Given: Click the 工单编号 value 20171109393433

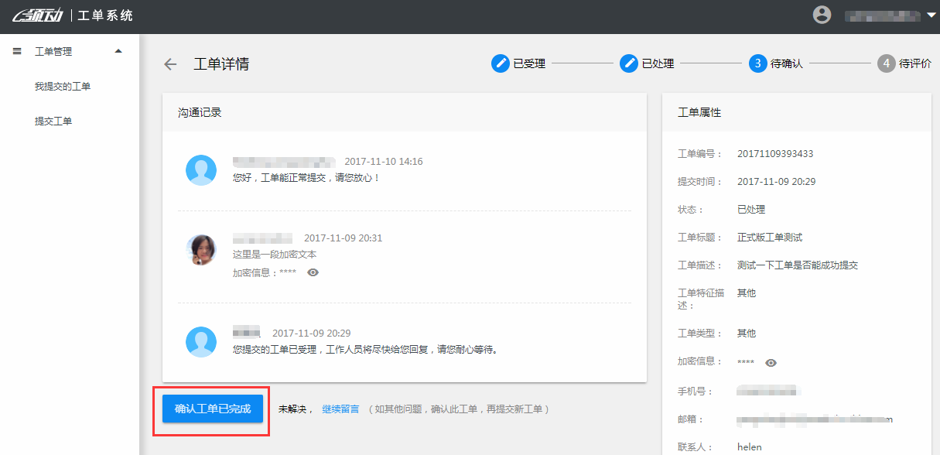Looking at the screenshot, I should (x=775, y=154).
